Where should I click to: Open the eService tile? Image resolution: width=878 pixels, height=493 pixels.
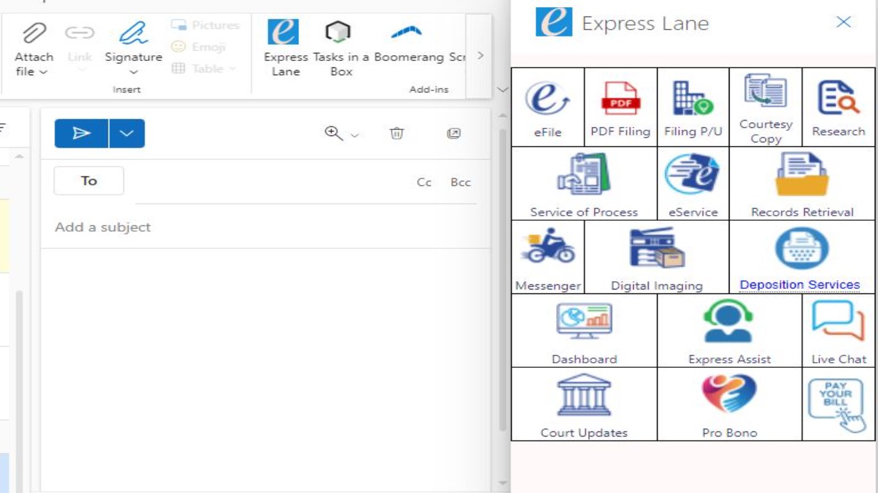(693, 184)
